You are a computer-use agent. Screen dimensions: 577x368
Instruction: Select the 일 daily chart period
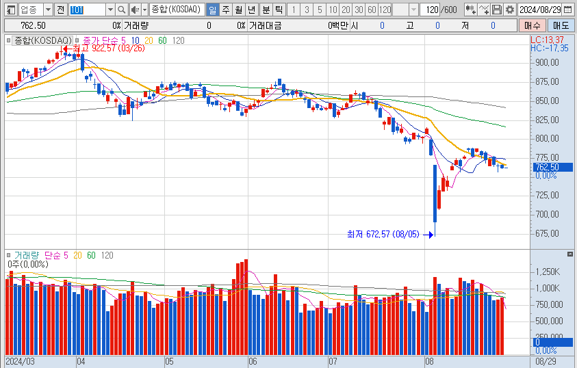[x=212, y=10]
